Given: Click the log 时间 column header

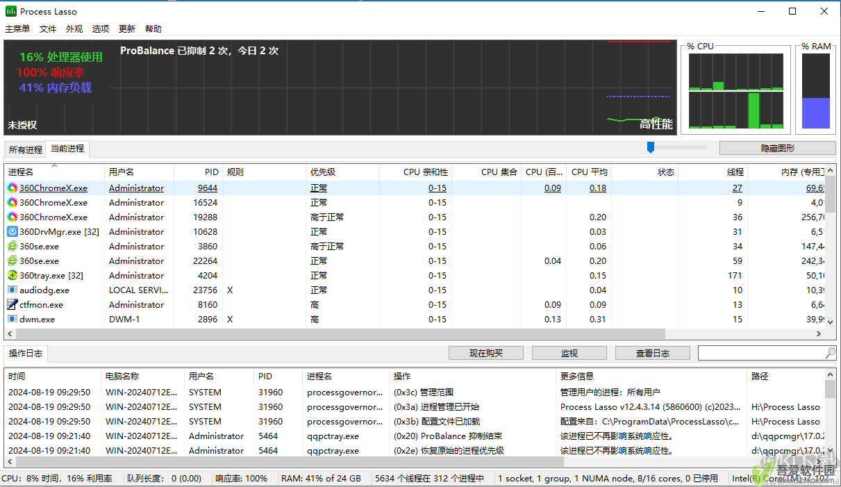Looking at the screenshot, I should click(53, 376).
